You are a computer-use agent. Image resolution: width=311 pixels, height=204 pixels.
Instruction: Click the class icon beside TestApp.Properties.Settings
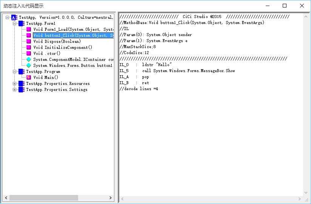coord(22,89)
